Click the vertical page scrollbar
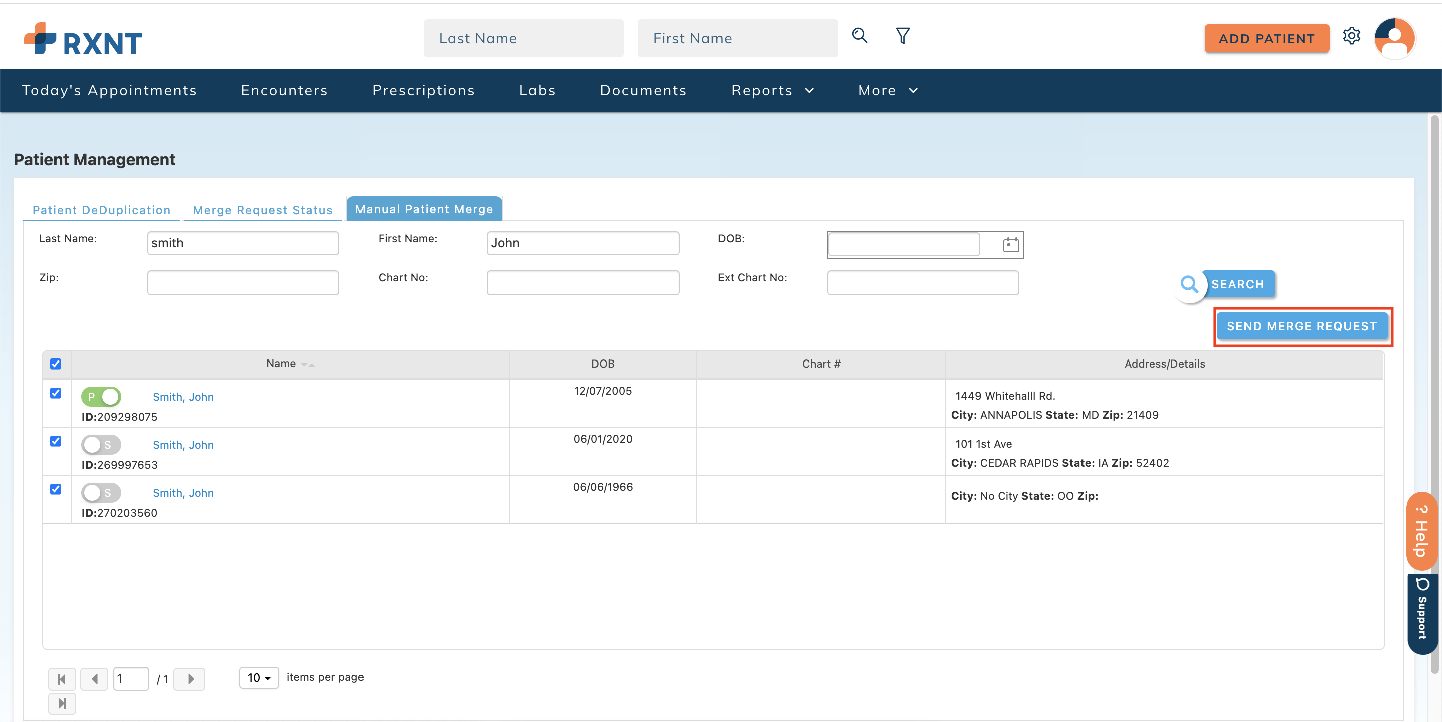This screenshot has width=1442, height=722. coord(1434,394)
